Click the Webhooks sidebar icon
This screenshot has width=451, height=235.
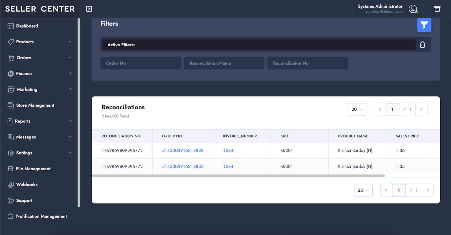11,185
